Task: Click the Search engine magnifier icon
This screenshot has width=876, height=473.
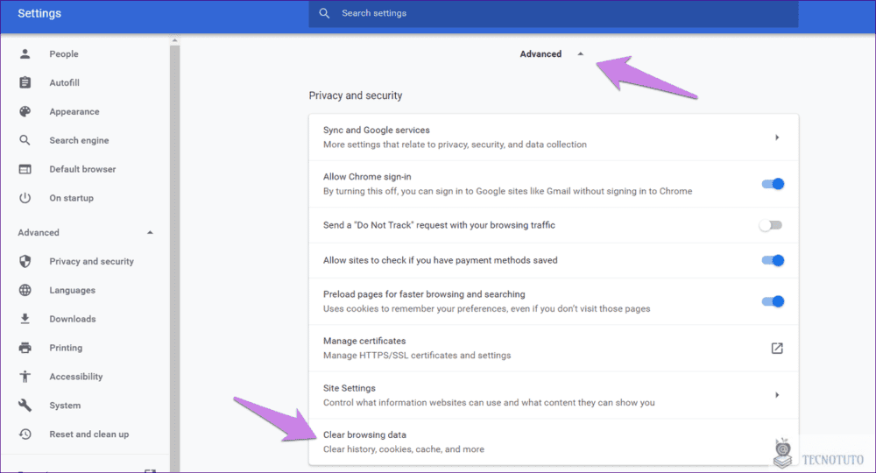Action: 25,140
